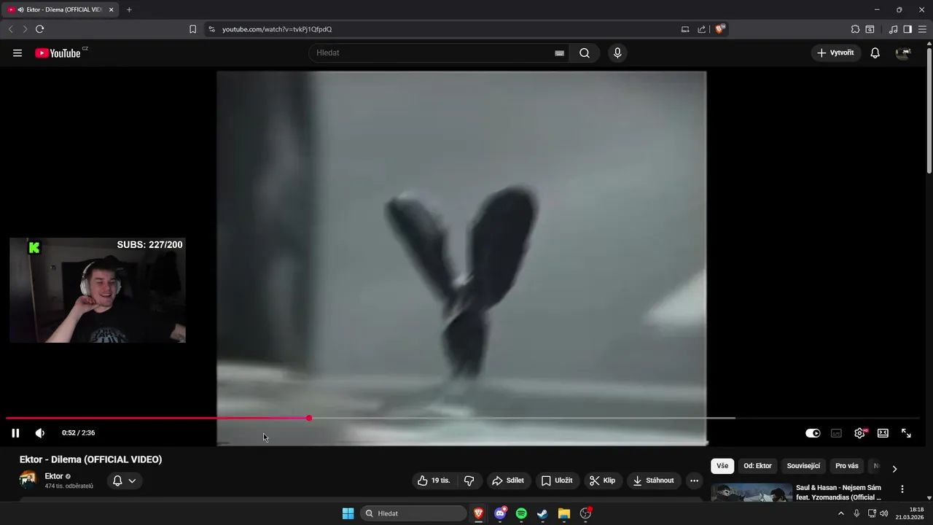Click the URL address bar
This screenshot has width=933, height=525.
[437, 29]
